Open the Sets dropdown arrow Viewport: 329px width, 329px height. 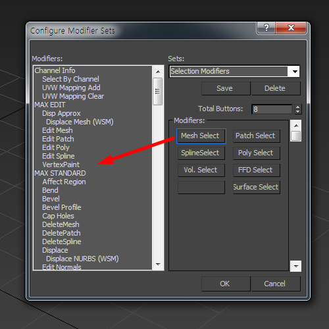tap(295, 71)
